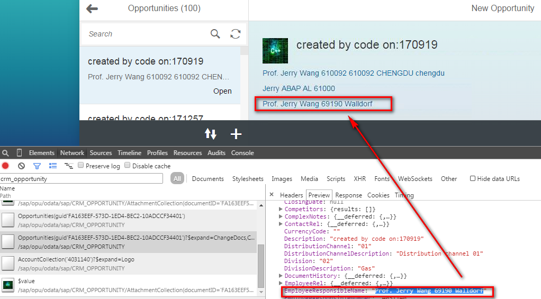Open the Jerry ABAP AL 61000 link
The image size is (541, 299).
299,88
